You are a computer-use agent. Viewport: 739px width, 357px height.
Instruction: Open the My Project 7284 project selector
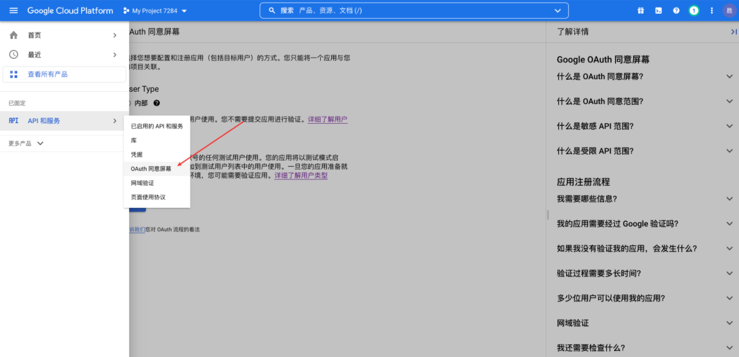point(155,11)
